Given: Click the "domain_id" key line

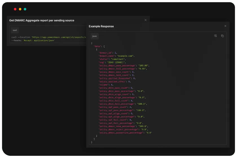Looking at the screenshot, I should pyautogui.click(x=108, y=53).
